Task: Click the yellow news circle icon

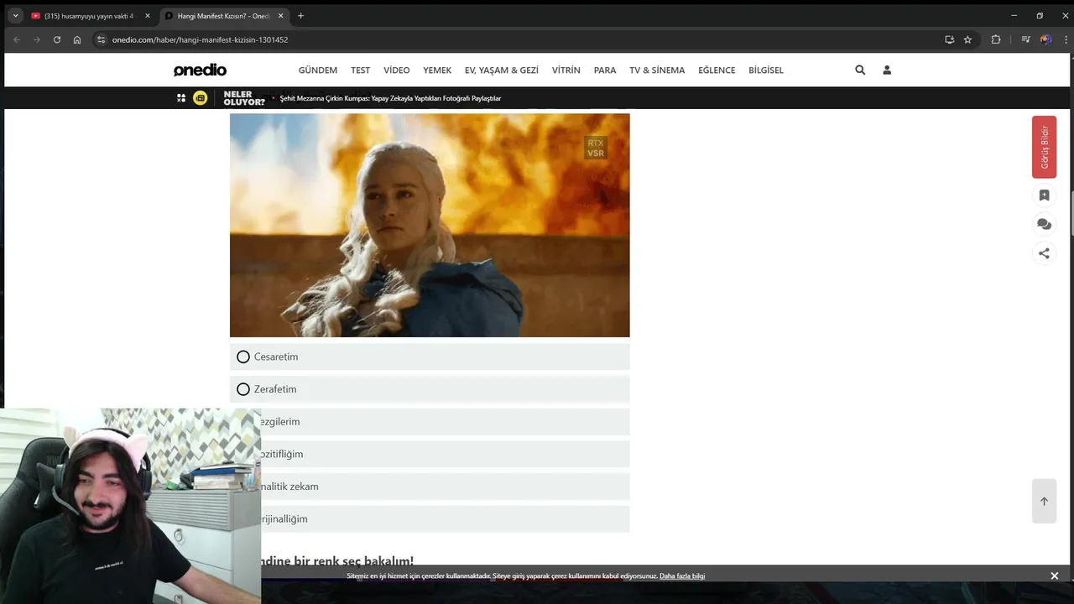Action: [201, 98]
